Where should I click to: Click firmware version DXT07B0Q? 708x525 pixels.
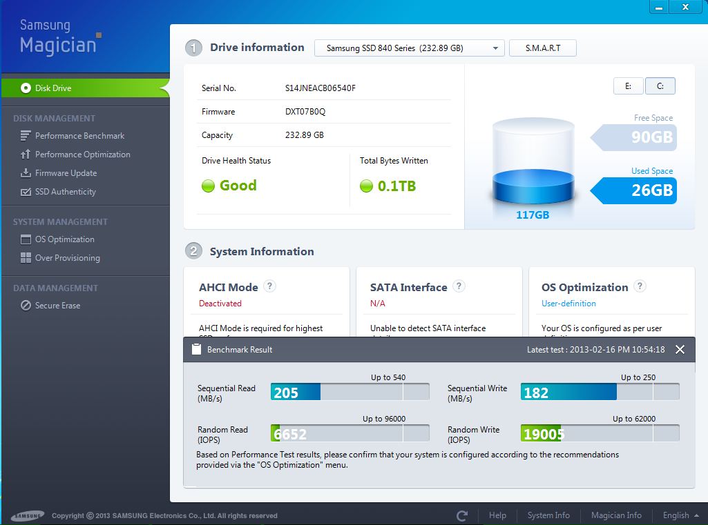click(x=305, y=111)
